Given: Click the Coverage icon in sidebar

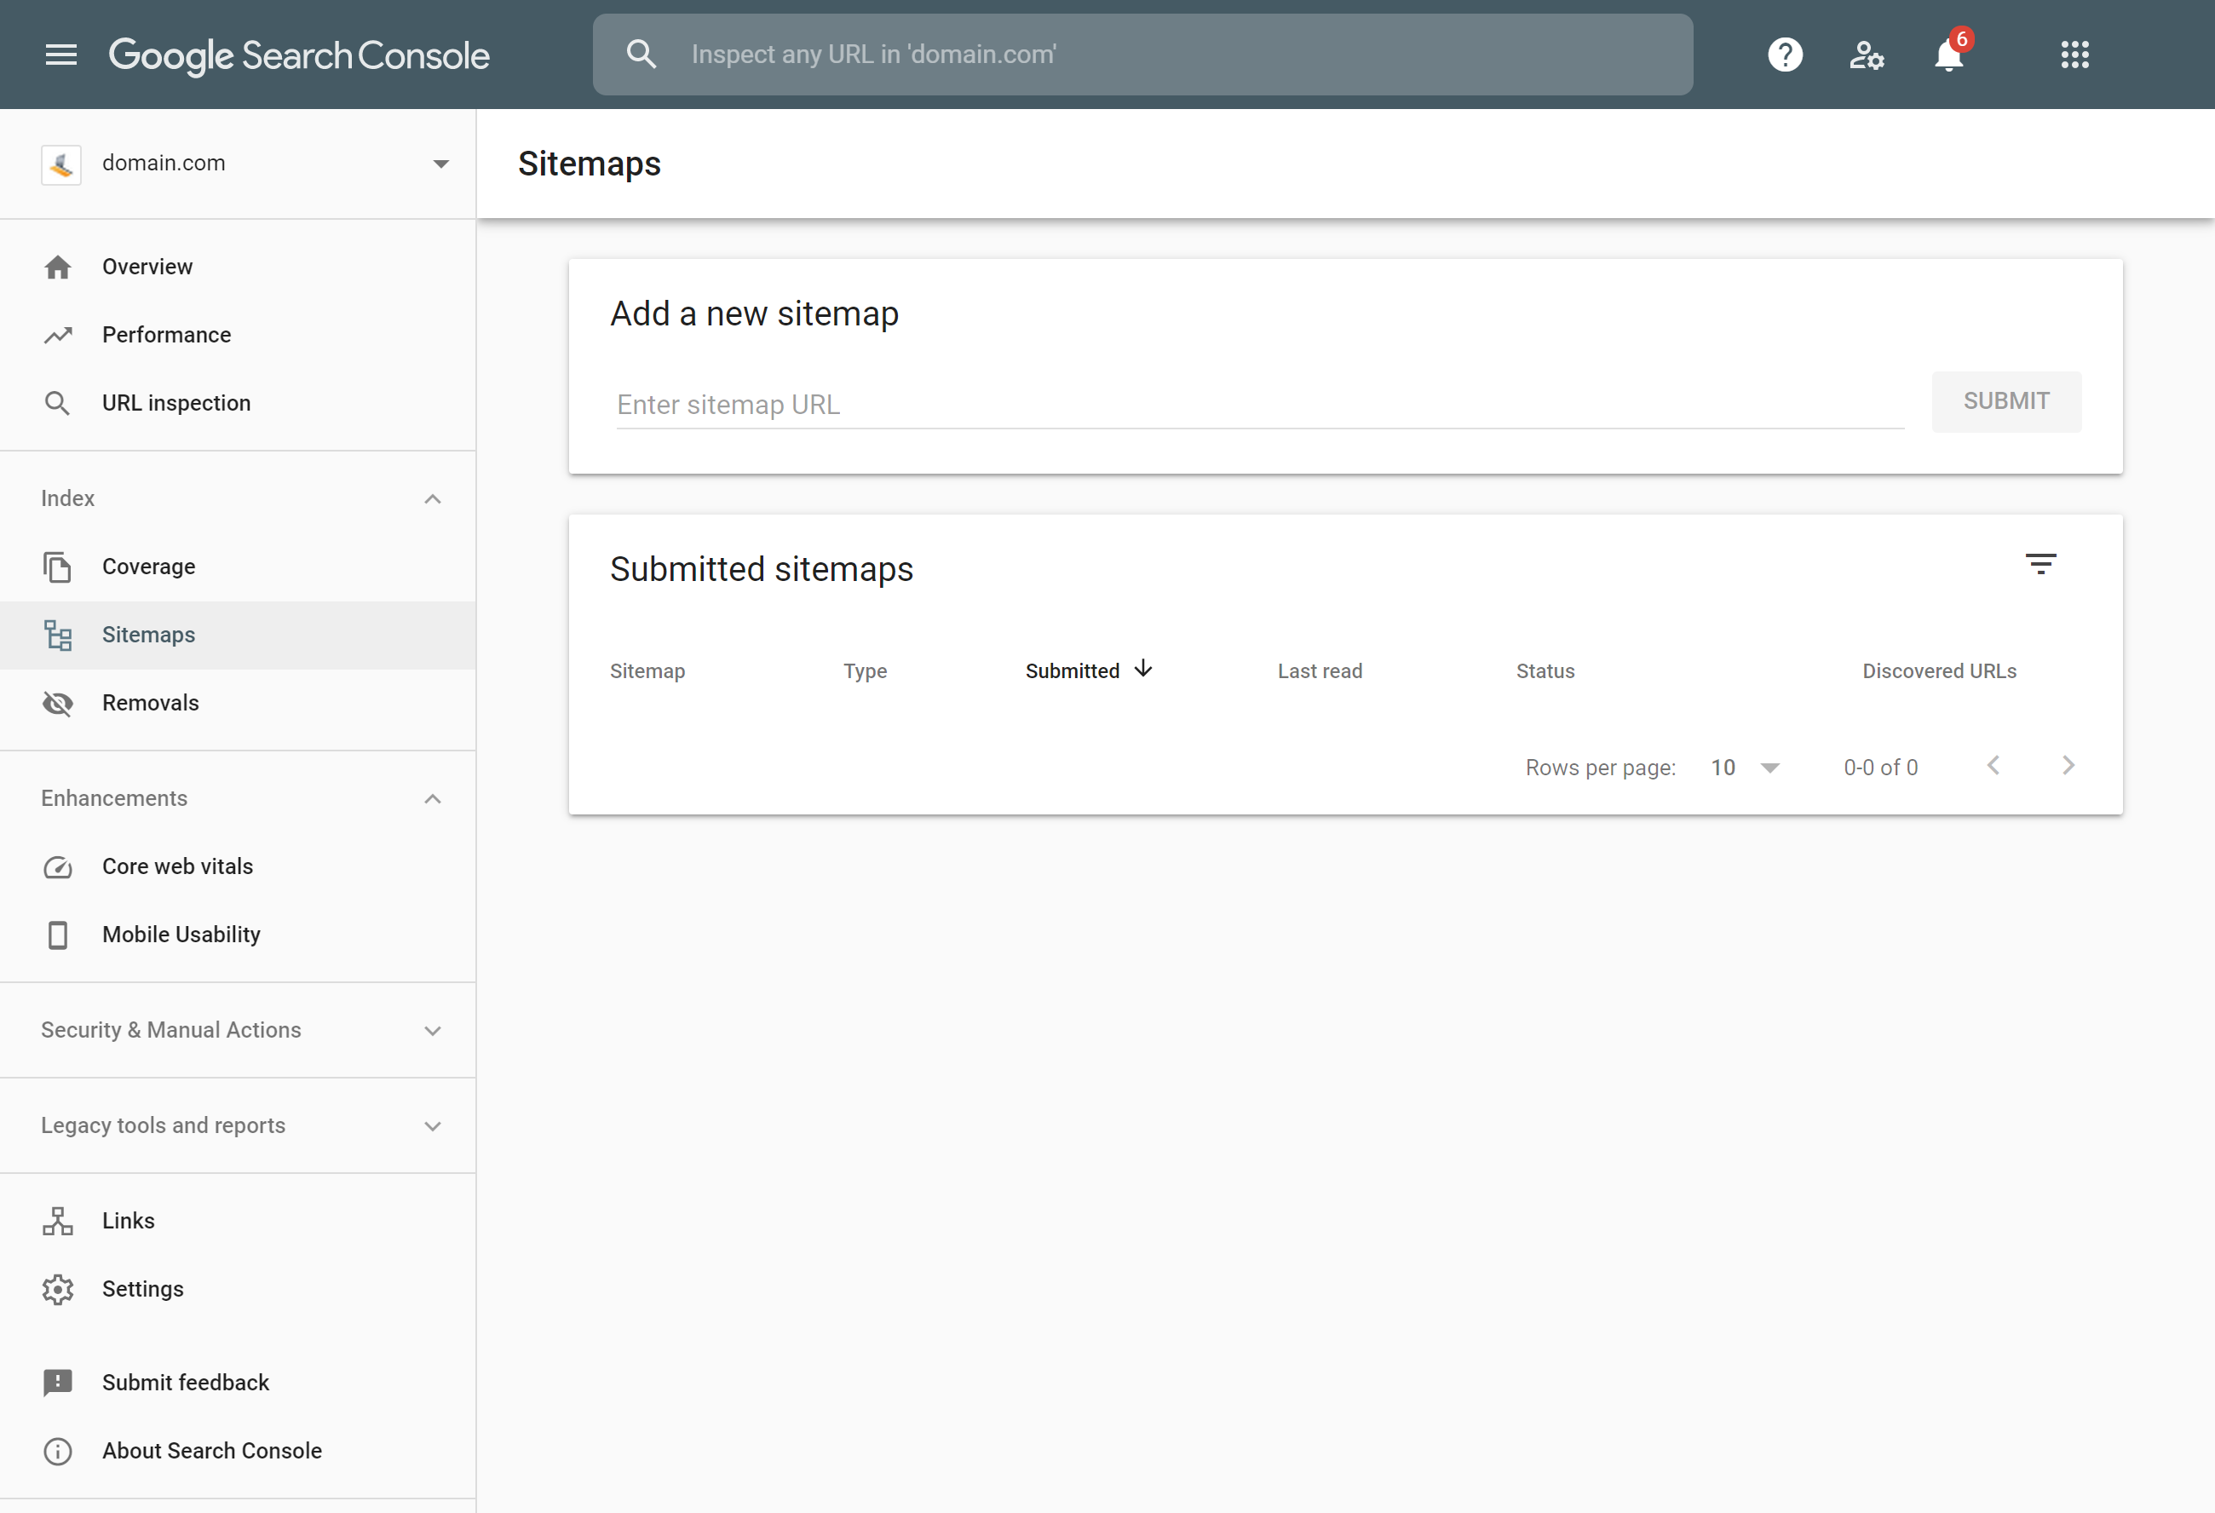Looking at the screenshot, I should 57,567.
